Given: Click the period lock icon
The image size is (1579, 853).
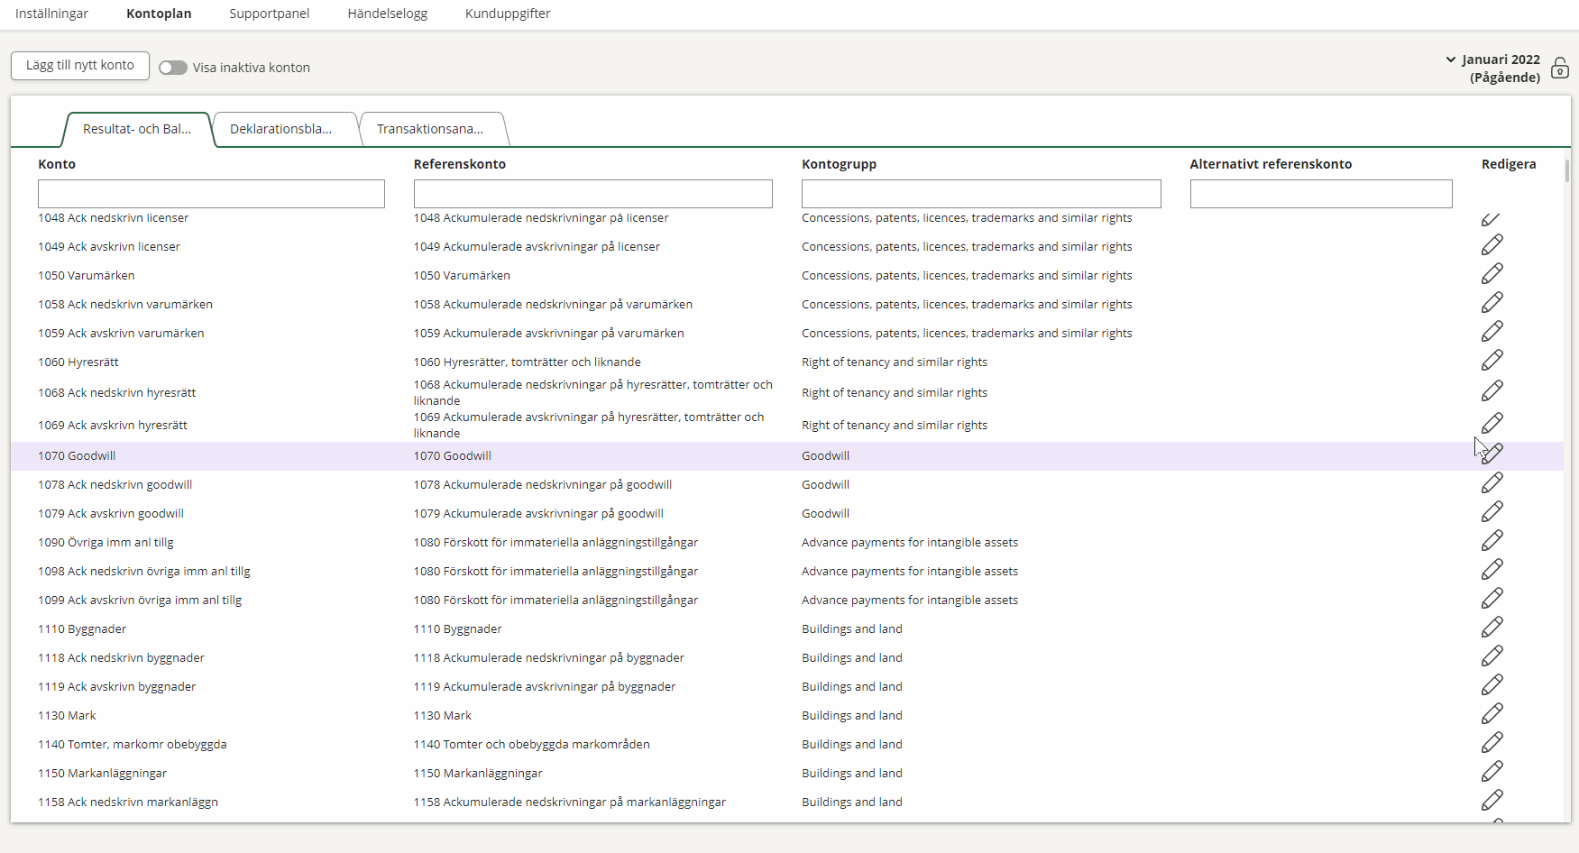Looking at the screenshot, I should pos(1559,69).
